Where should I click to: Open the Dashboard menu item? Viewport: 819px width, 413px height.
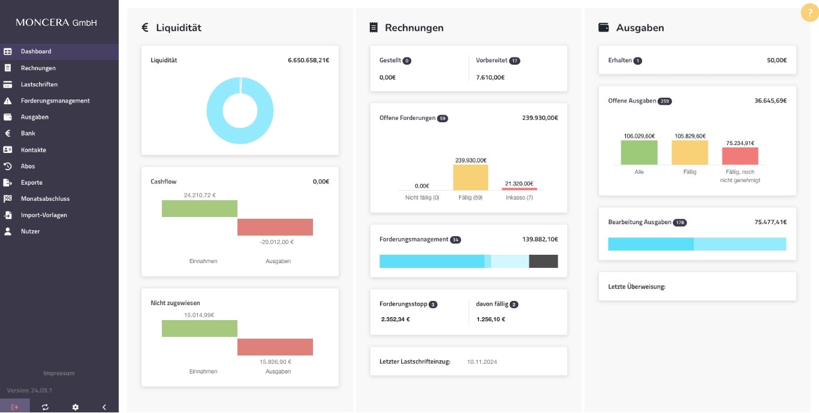[59, 52]
